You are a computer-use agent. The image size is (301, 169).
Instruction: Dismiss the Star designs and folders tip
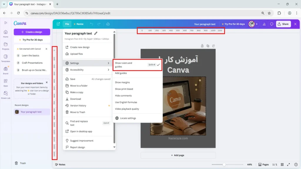point(47,82)
